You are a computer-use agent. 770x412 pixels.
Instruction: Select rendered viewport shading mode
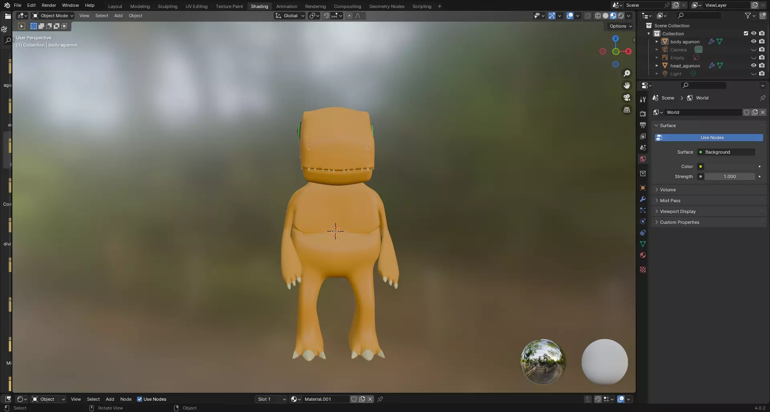click(621, 16)
